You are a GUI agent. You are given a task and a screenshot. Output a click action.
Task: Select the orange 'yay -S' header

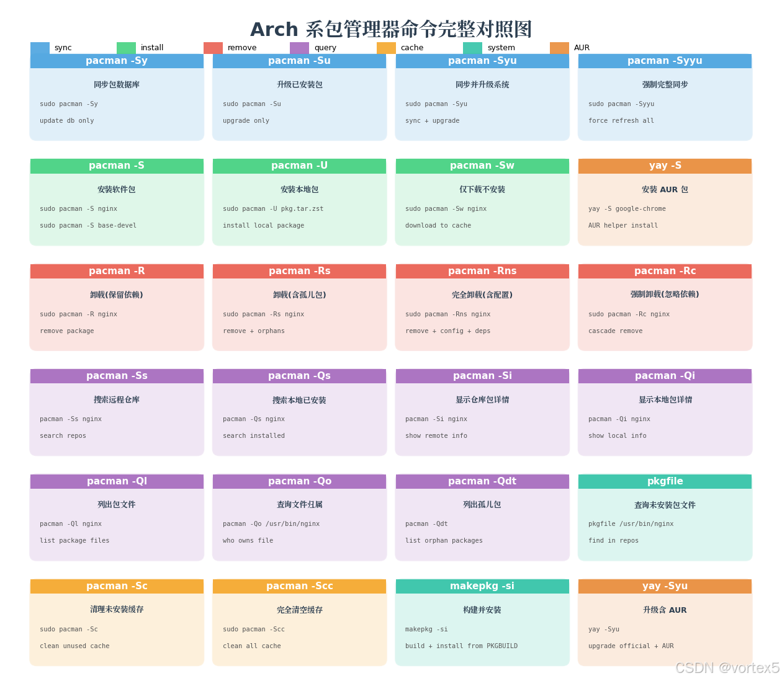[x=665, y=166]
